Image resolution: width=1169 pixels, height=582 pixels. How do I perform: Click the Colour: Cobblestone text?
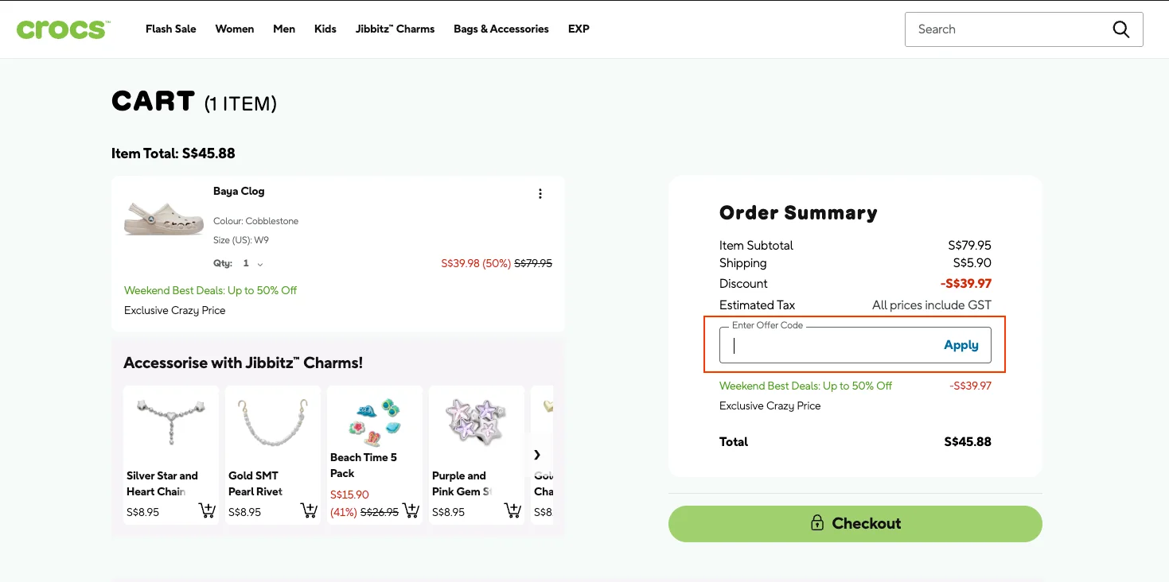tap(255, 221)
